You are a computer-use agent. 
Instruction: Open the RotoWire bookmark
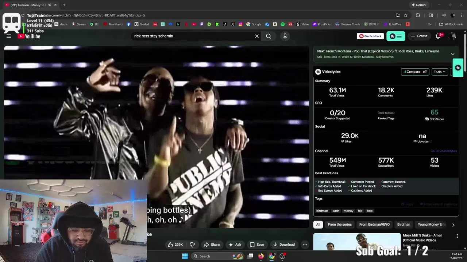point(392,24)
